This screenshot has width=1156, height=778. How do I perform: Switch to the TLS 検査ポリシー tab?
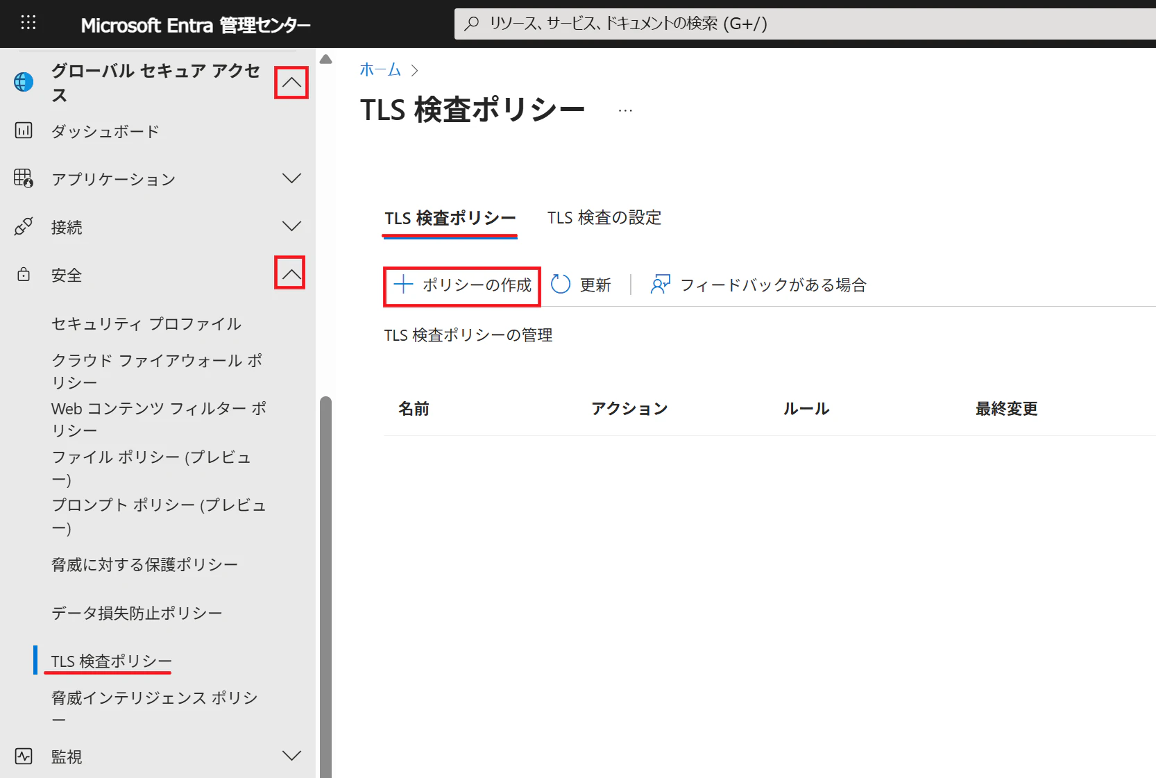[x=450, y=218]
